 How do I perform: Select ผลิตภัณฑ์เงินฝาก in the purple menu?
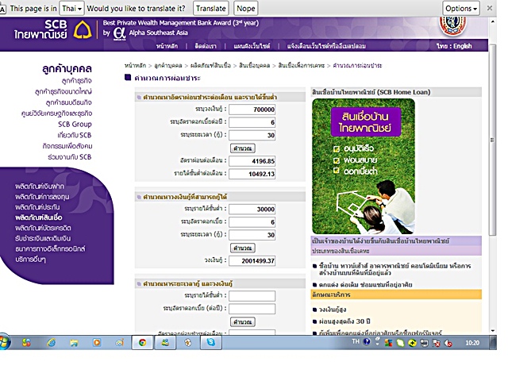(x=40, y=187)
